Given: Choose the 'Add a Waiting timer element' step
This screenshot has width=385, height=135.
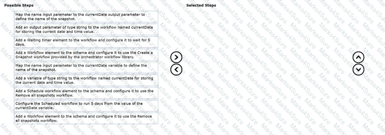Looking at the screenshot, I should (x=86, y=42).
